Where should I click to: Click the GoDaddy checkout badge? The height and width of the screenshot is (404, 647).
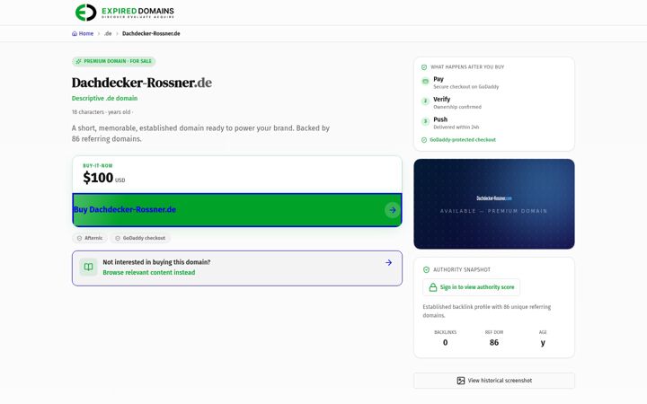click(x=140, y=238)
